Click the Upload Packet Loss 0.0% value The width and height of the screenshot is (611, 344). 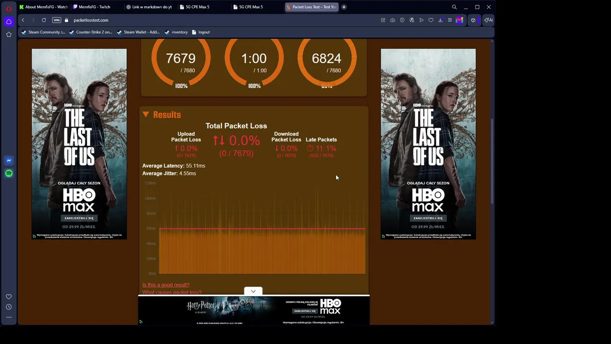(x=186, y=149)
